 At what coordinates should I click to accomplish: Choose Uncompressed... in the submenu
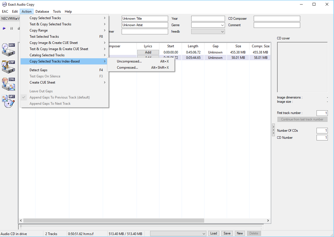141,61
